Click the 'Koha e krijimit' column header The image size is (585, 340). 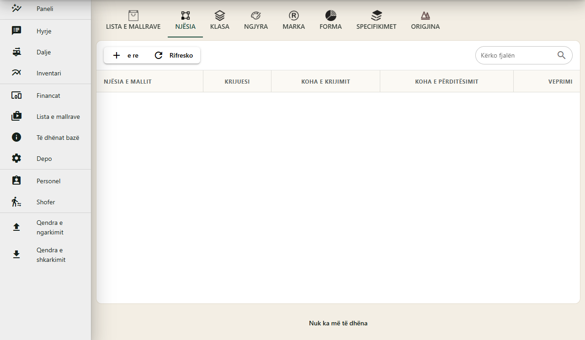(325, 81)
